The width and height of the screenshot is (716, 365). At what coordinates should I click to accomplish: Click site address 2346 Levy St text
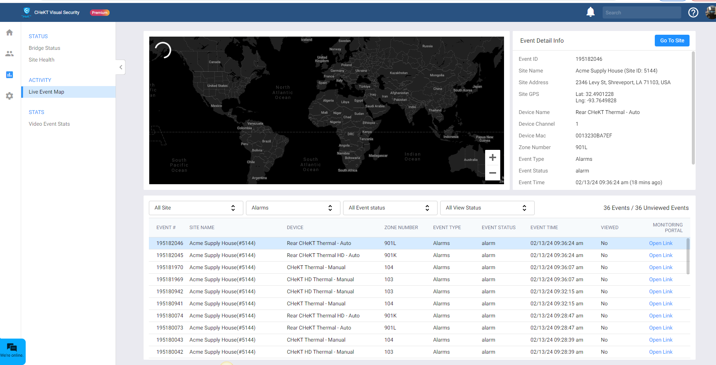[623, 82]
